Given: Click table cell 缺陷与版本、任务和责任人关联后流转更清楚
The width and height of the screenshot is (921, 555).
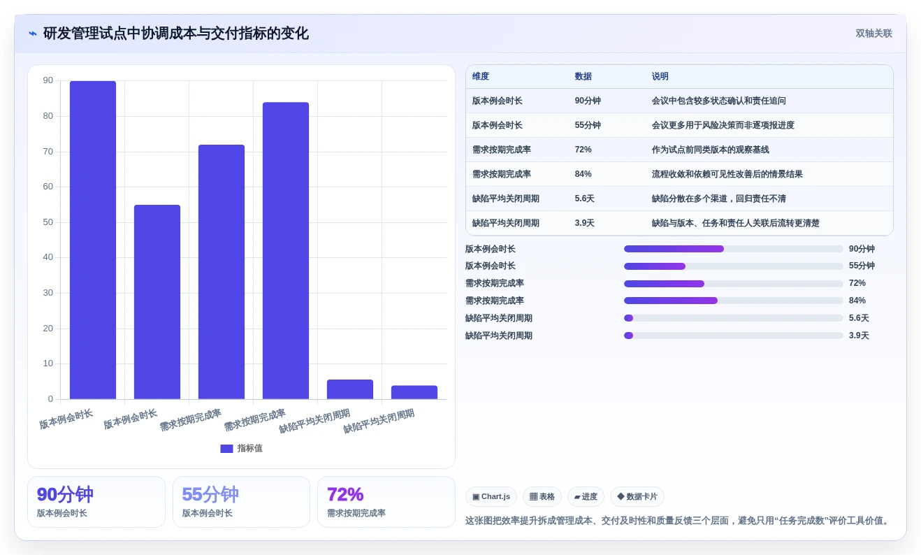Looking at the screenshot, I should pyautogui.click(x=736, y=223).
